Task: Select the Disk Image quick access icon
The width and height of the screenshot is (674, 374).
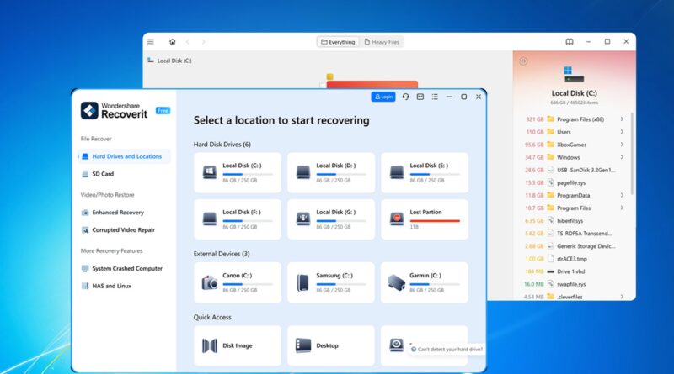Action: point(210,345)
